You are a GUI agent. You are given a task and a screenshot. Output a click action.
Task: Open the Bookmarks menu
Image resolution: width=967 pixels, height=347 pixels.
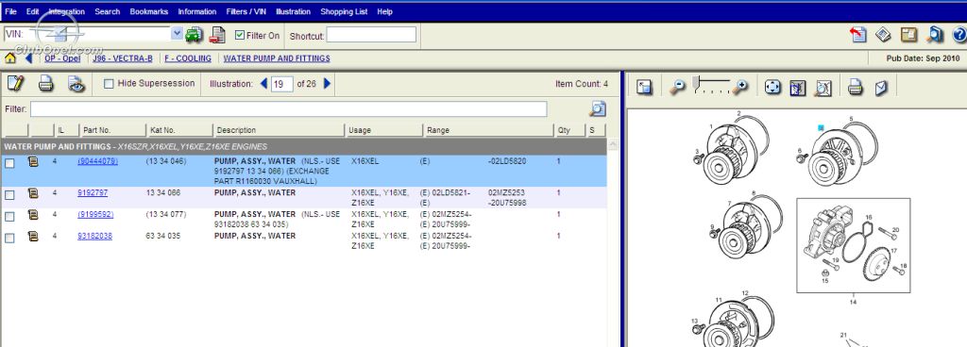pos(149,11)
